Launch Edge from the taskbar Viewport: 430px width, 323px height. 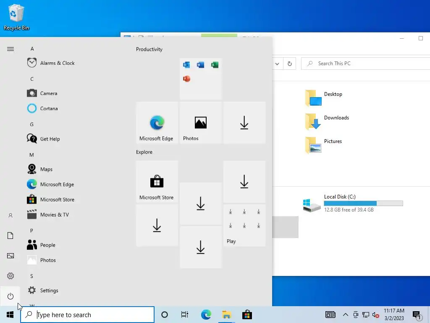click(206, 315)
